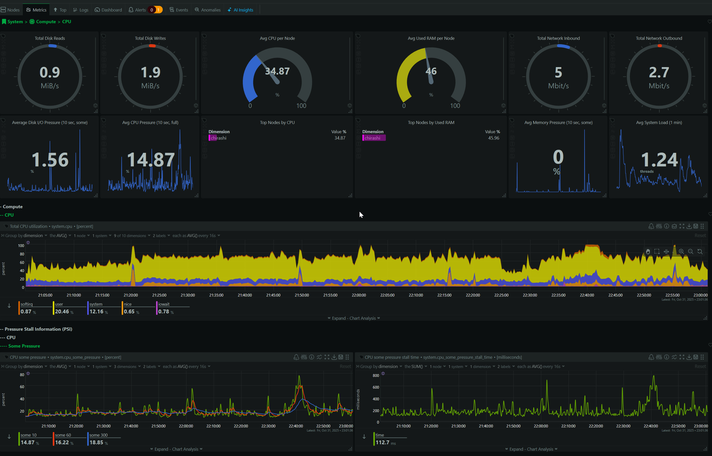Download data from CPU some pressure chart
Image resolution: width=712 pixels, height=456 pixels.
[x=334, y=357]
